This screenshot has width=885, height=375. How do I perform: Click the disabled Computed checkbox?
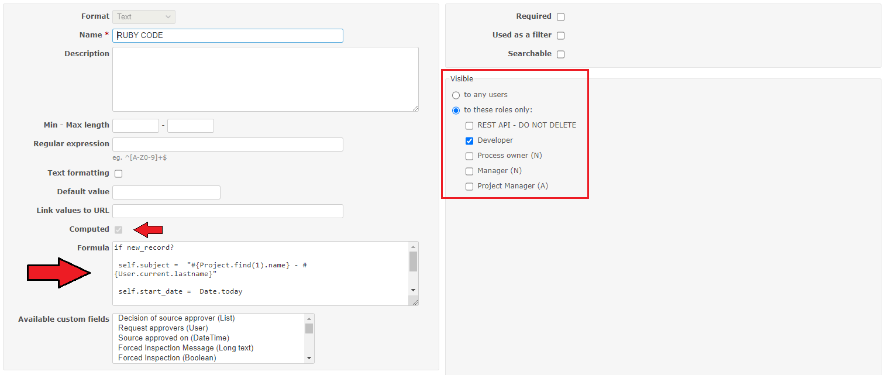coord(118,229)
